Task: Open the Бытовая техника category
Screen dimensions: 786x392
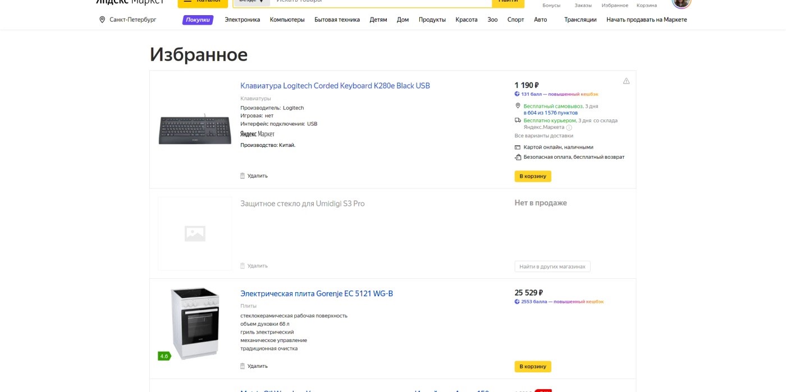Action: tap(337, 20)
